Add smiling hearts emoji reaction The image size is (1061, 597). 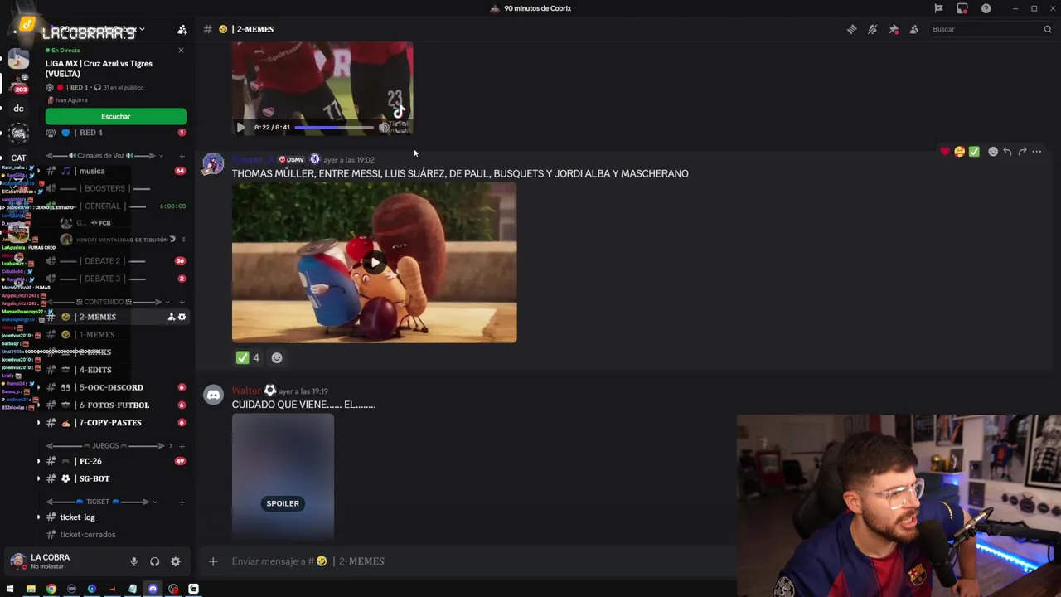pyautogui.click(x=959, y=152)
